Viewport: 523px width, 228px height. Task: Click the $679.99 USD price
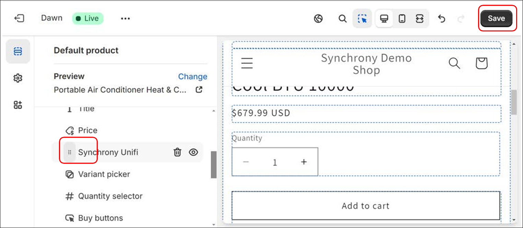(x=261, y=113)
